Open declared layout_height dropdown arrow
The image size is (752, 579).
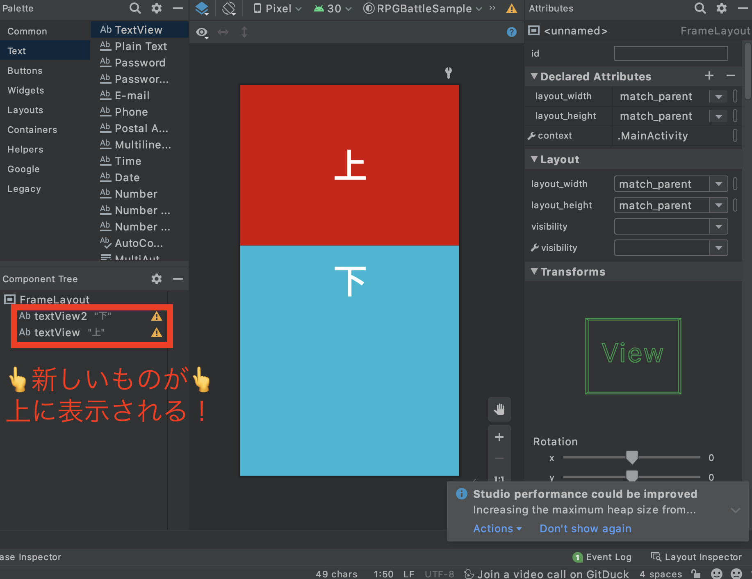pos(718,116)
